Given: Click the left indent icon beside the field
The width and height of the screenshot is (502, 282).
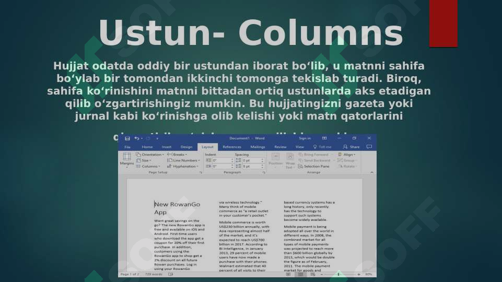Looking at the screenshot, I should tap(208, 160).
